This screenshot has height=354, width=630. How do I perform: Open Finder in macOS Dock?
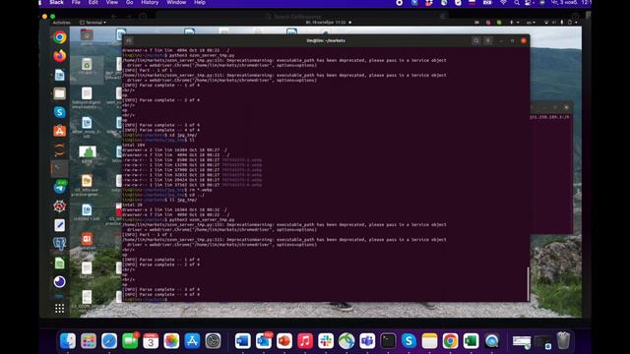pyautogui.click(x=68, y=341)
